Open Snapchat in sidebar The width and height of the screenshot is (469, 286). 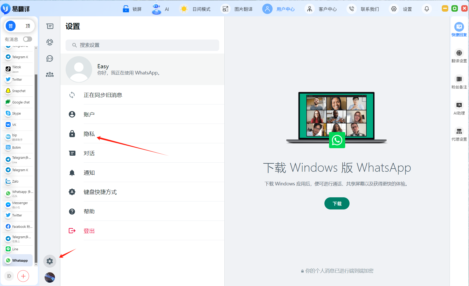pos(18,91)
